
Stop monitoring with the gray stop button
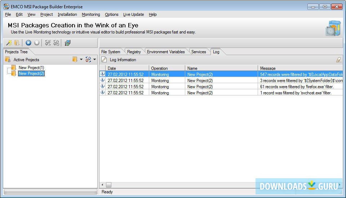(x=37, y=43)
